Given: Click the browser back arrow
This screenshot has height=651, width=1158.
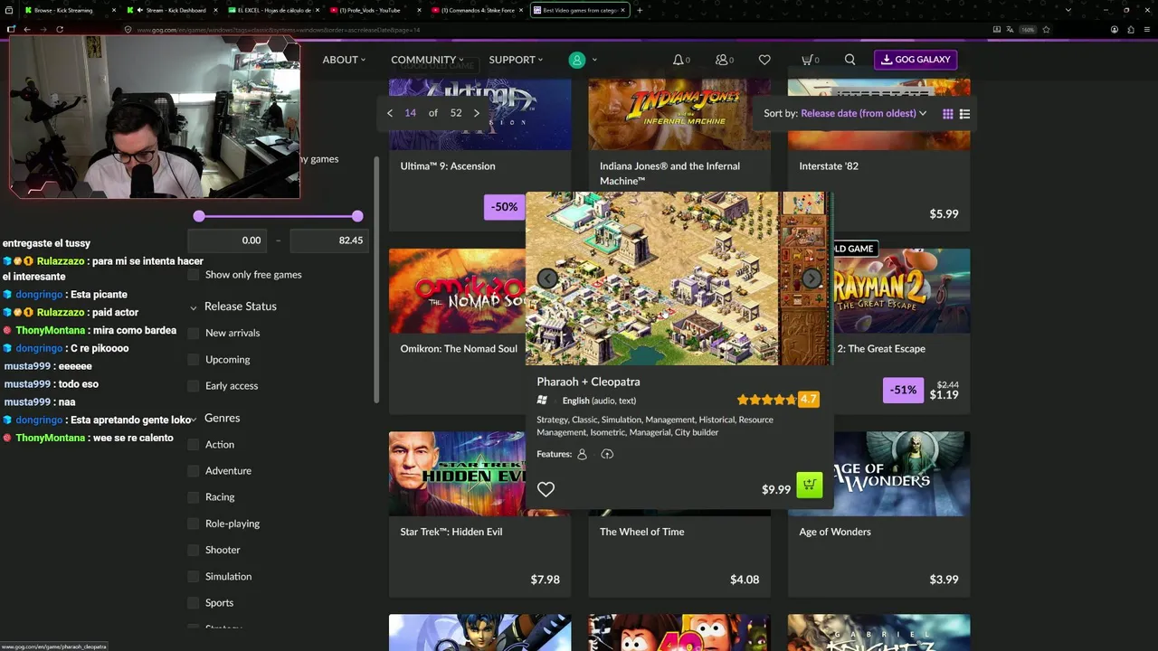Looking at the screenshot, I should (x=27, y=29).
